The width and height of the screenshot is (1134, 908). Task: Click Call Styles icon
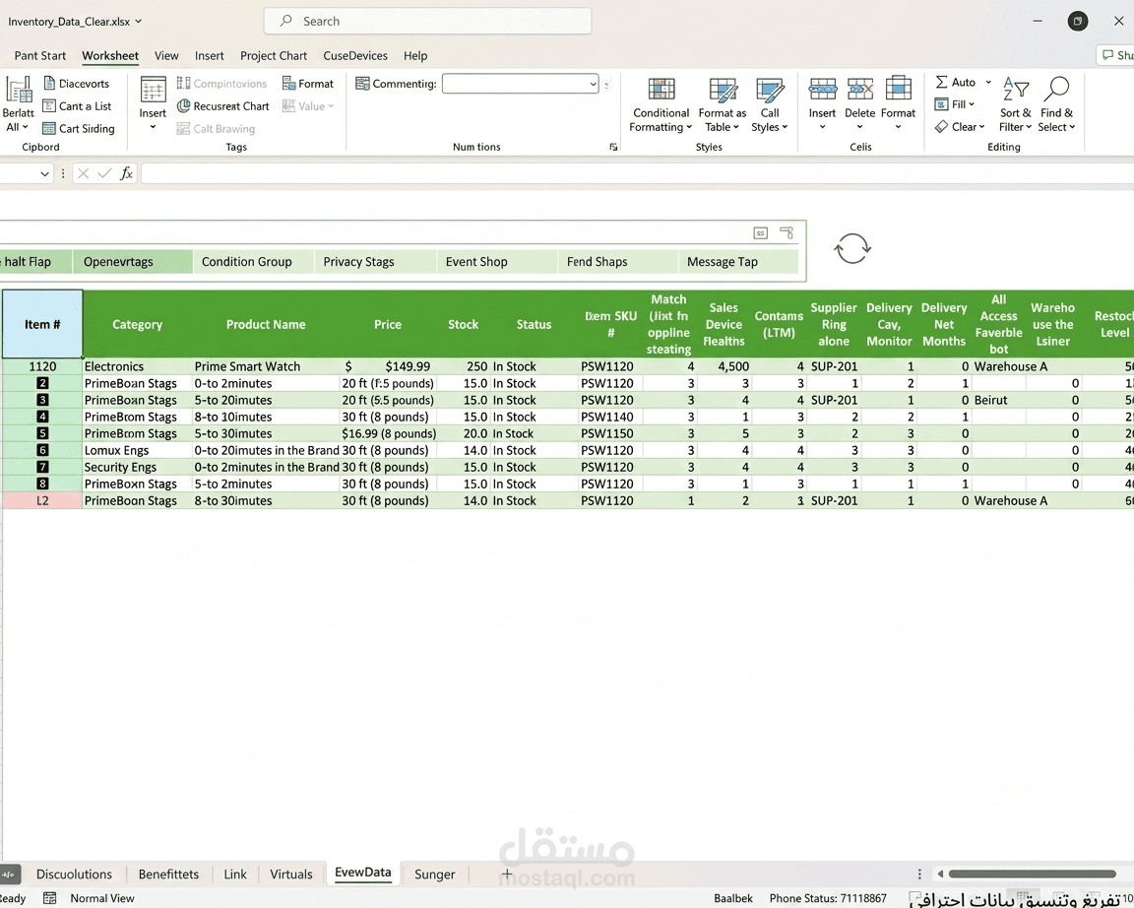tap(770, 90)
